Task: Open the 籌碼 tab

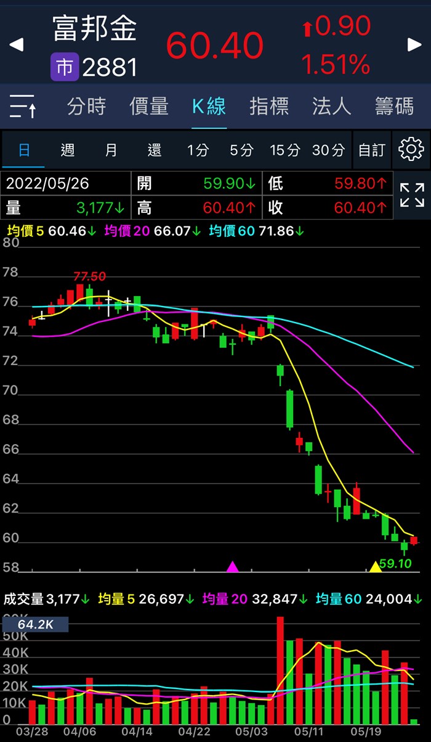Action: (x=394, y=107)
